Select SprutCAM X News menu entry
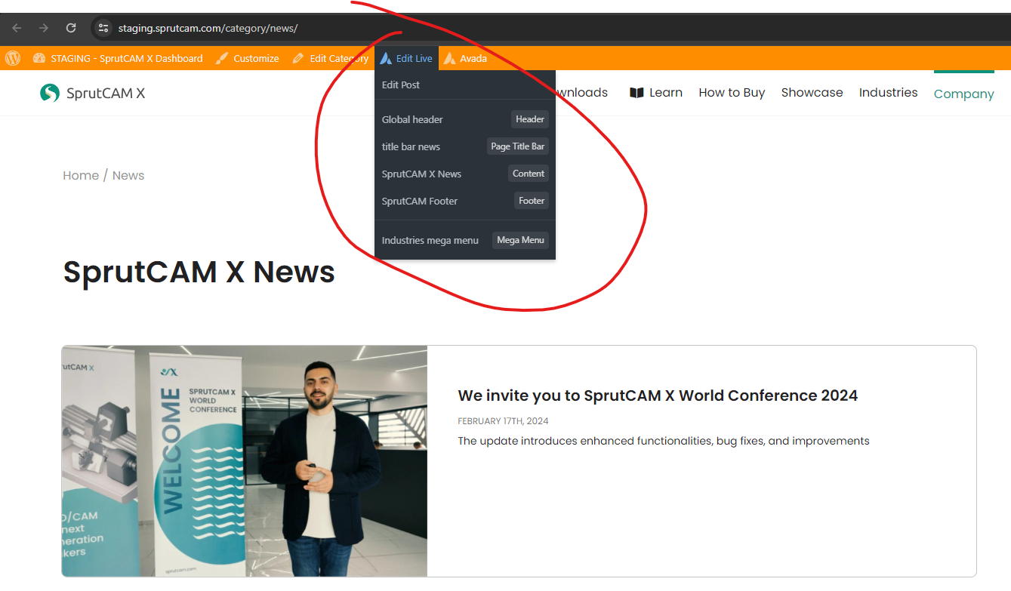 click(421, 174)
